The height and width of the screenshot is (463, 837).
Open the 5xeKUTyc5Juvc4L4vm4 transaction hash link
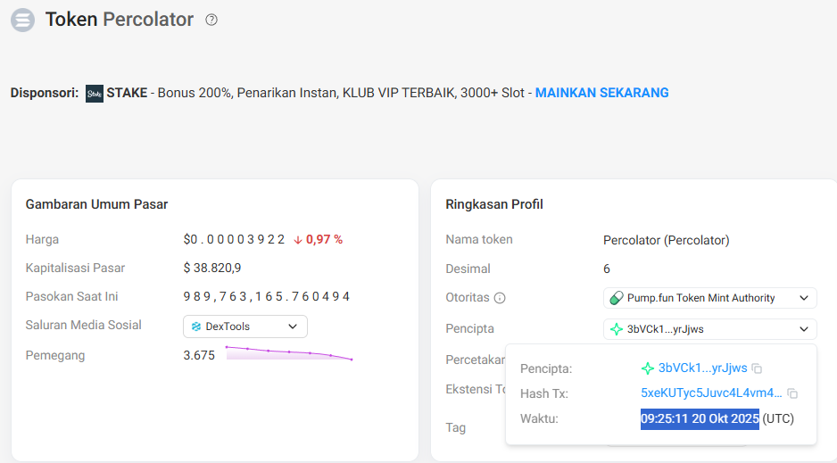click(x=711, y=393)
